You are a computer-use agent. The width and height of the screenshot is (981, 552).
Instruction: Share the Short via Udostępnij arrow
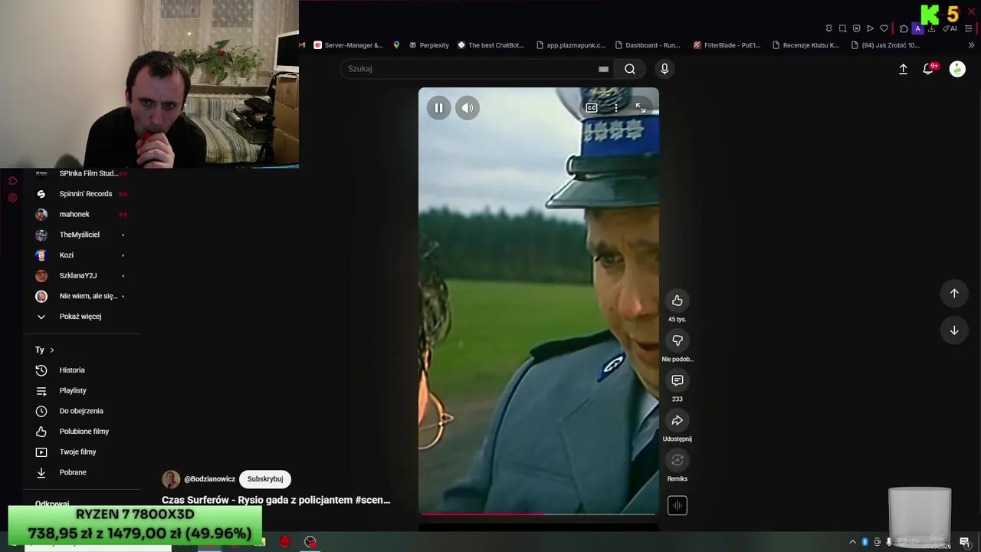pyautogui.click(x=677, y=420)
